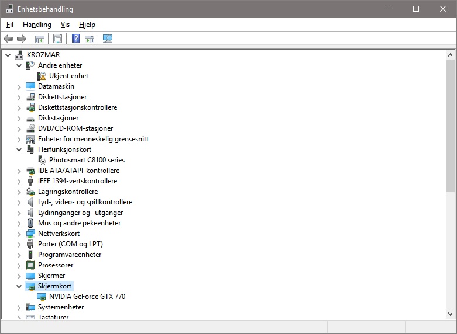Close the Enhetsbehandling window
Screen dimensions: 457x334
443,9
